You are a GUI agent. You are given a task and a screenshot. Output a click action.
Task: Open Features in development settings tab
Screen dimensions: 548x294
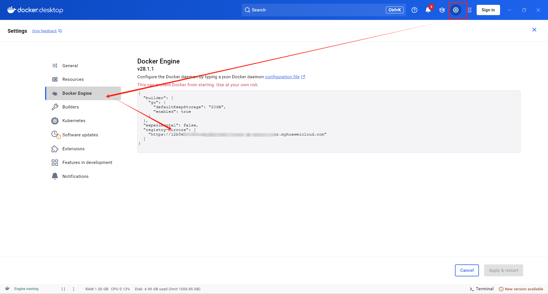click(83, 163)
